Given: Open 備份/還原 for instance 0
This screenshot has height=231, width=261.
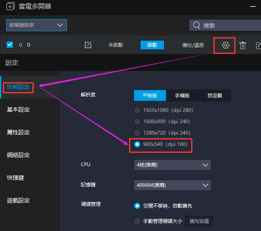Looking at the screenshot, I should tap(193, 45).
